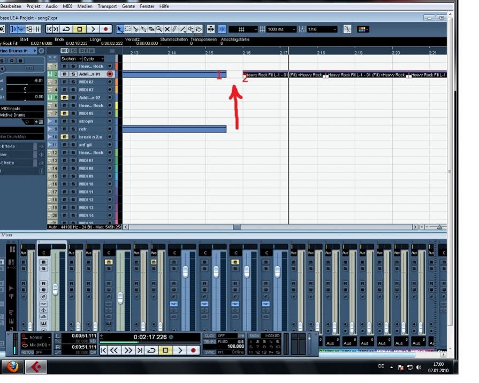This screenshot has width=479, height=383.
Task: Open the Projekt menu
Action: click(x=33, y=6)
